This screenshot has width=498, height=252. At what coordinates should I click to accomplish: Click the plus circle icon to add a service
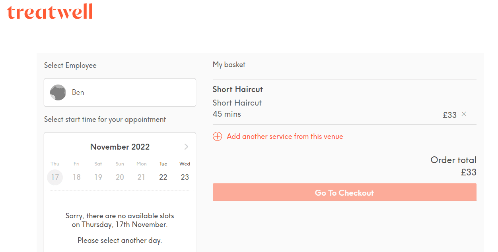217,137
